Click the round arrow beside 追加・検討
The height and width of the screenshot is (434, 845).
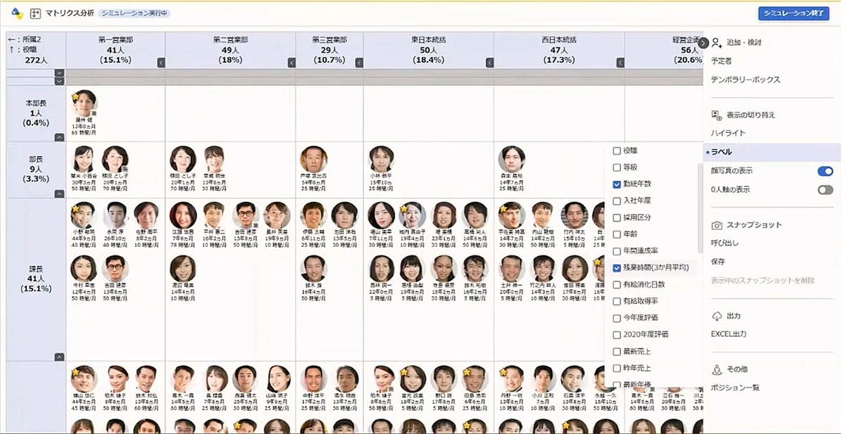point(703,43)
